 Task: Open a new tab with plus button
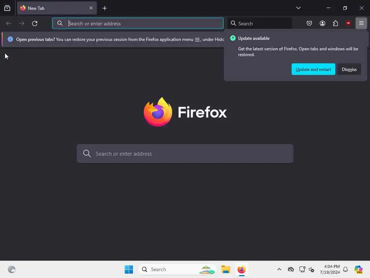[104, 8]
